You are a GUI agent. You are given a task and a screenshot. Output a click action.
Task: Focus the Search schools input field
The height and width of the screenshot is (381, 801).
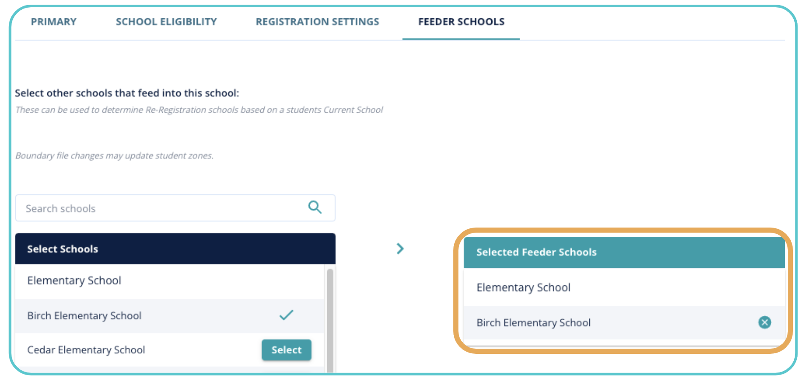pos(162,208)
